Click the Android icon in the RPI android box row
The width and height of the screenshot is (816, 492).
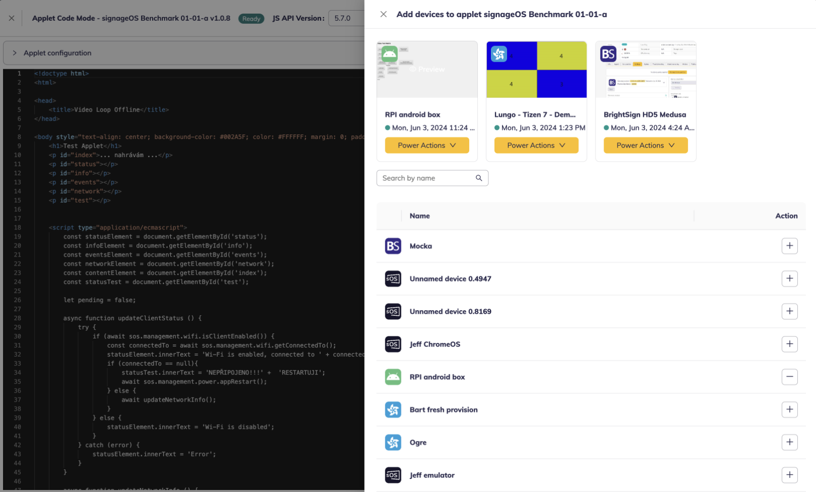point(393,377)
